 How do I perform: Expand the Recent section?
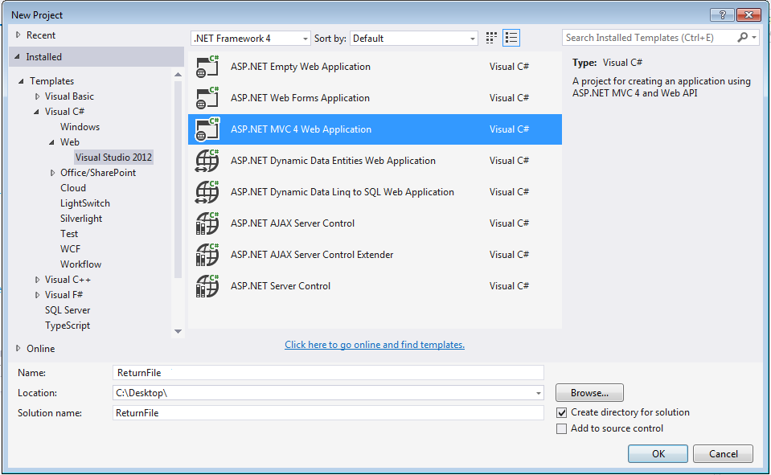point(18,35)
